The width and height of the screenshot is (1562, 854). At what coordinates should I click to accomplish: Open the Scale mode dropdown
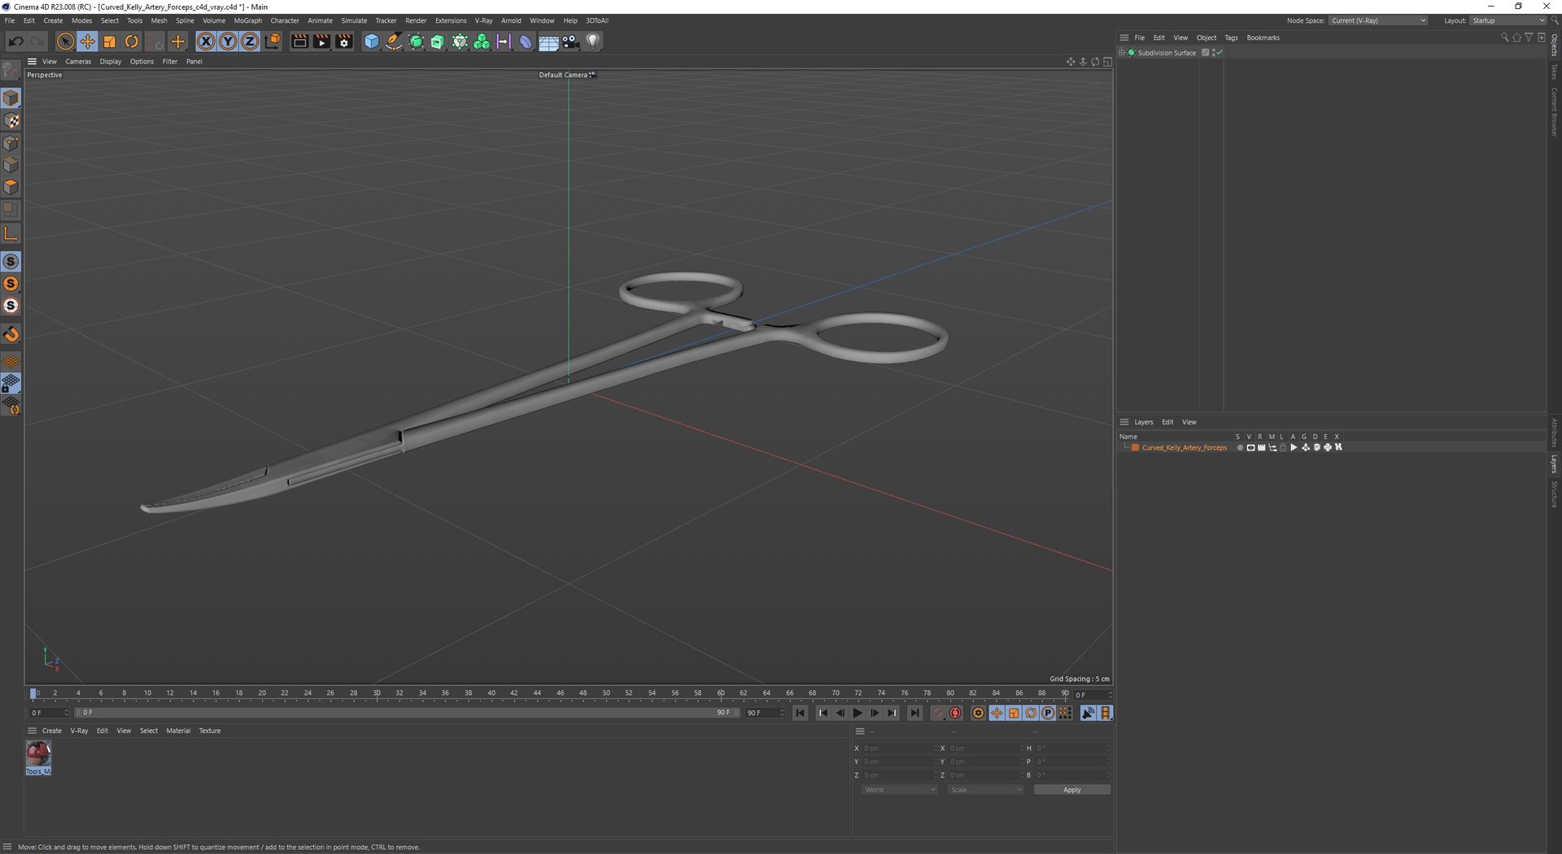(x=985, y=790)
